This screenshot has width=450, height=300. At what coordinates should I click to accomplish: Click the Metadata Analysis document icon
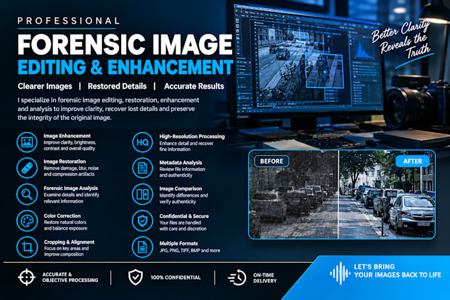[x=142, y=168]
